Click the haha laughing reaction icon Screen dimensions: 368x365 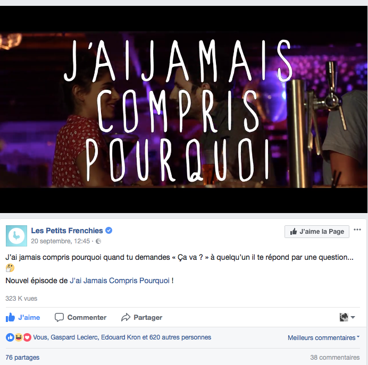[19, 337]
